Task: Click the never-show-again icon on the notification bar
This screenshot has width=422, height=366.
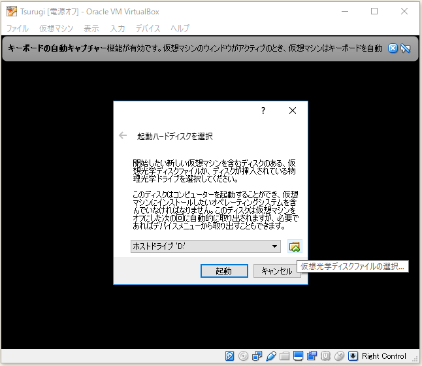Action: 405,48
